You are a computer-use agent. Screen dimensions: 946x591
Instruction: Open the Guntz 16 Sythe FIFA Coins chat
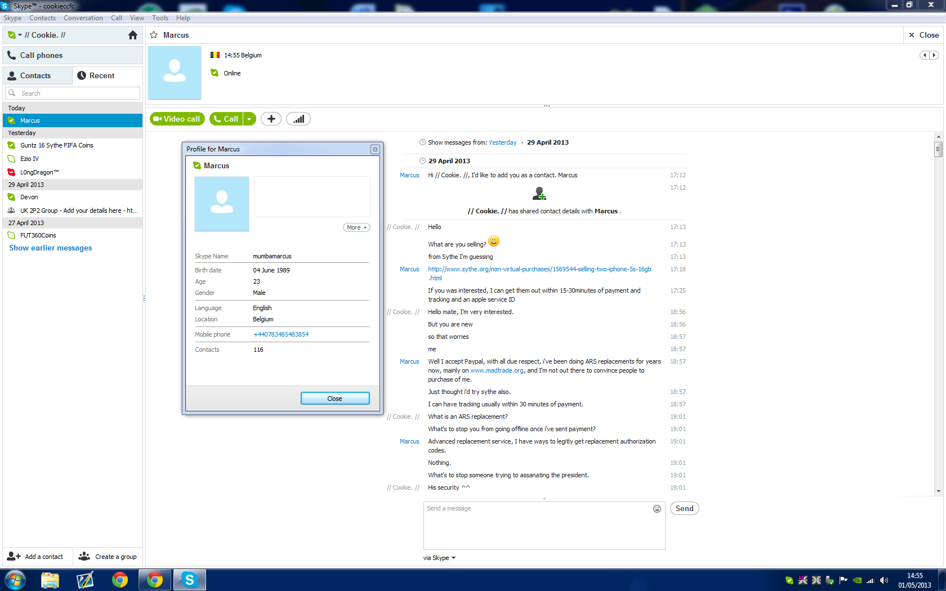click(x=73, y=145)
